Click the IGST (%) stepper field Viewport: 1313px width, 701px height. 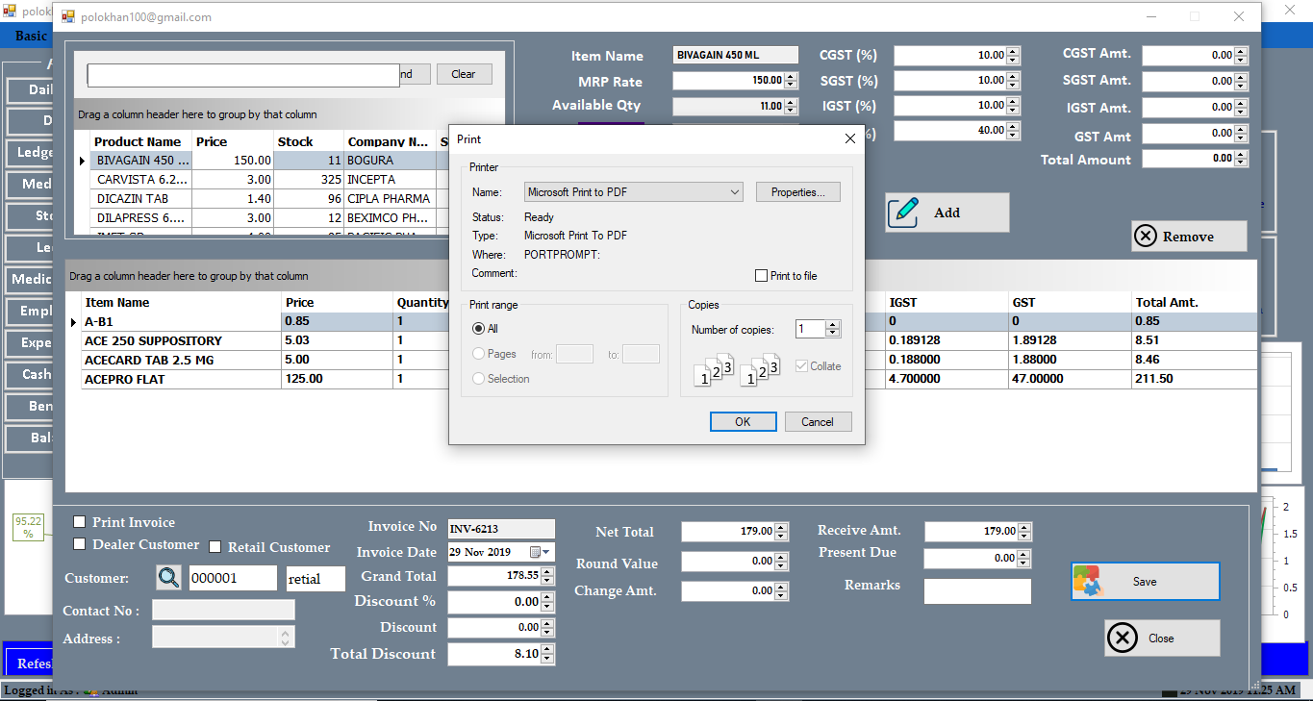coord(956,106)
